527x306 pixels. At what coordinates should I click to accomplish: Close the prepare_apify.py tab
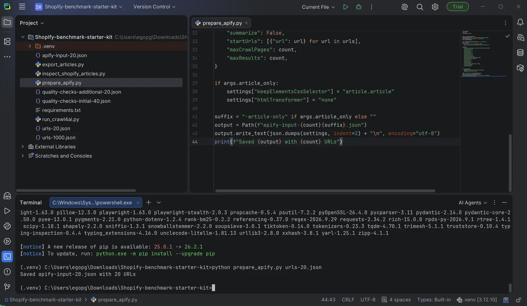coord(246,23)
